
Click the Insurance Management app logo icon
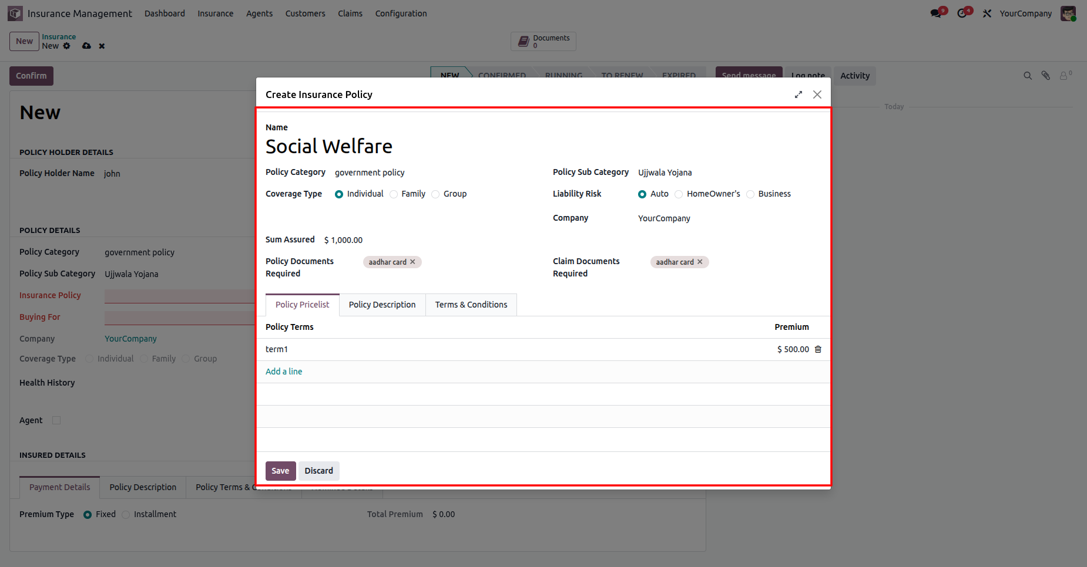[15, 14]
